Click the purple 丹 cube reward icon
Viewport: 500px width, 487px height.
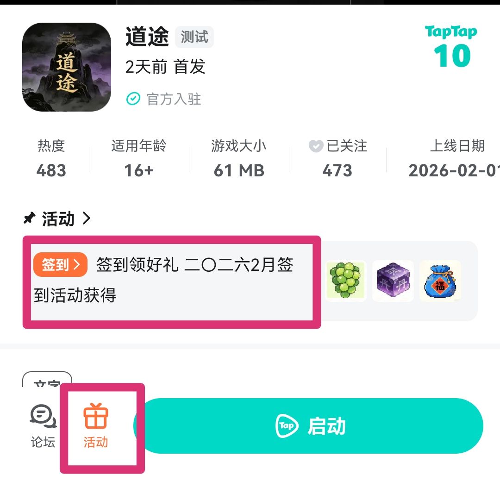click(x=393, y=281)
